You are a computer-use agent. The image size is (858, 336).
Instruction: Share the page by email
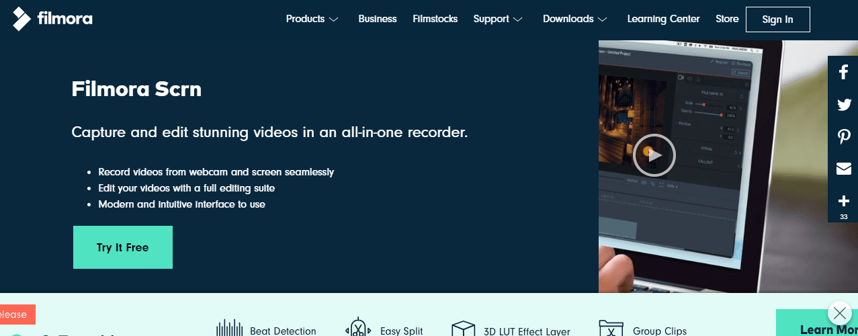(844, 169)
